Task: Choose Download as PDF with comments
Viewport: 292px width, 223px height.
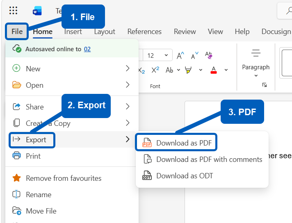Action: (x=202, y=159)
